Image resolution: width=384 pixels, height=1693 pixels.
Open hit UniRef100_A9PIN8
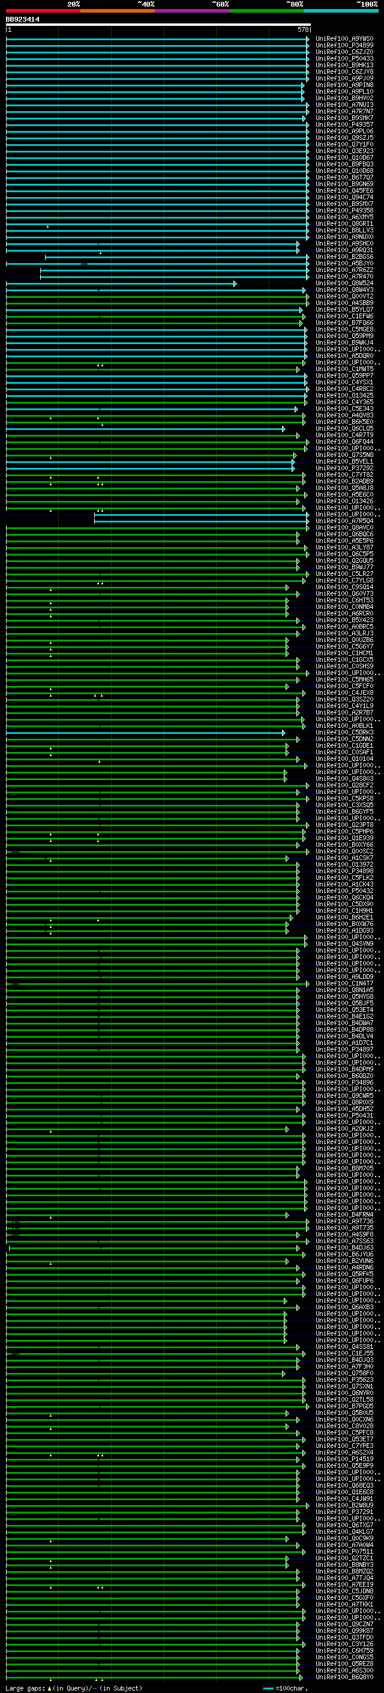click(344, 85)
